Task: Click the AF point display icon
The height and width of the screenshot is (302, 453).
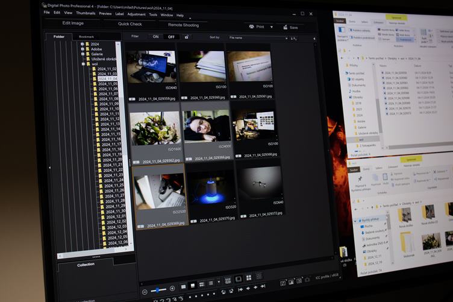Action: pyautogui.click(x=283, y=283)
